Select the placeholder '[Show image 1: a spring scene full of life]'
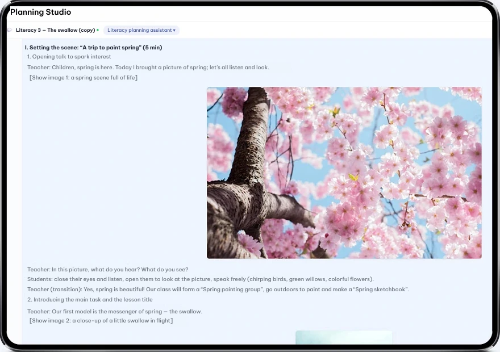 [x=84, y=78]
